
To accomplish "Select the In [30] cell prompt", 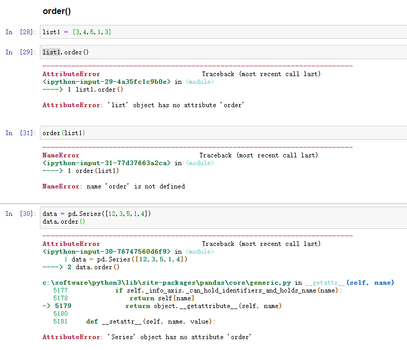I will [x=21, y=214].
